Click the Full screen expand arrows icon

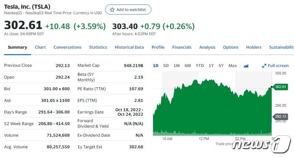pyautogui.click(x=264, y=66)
